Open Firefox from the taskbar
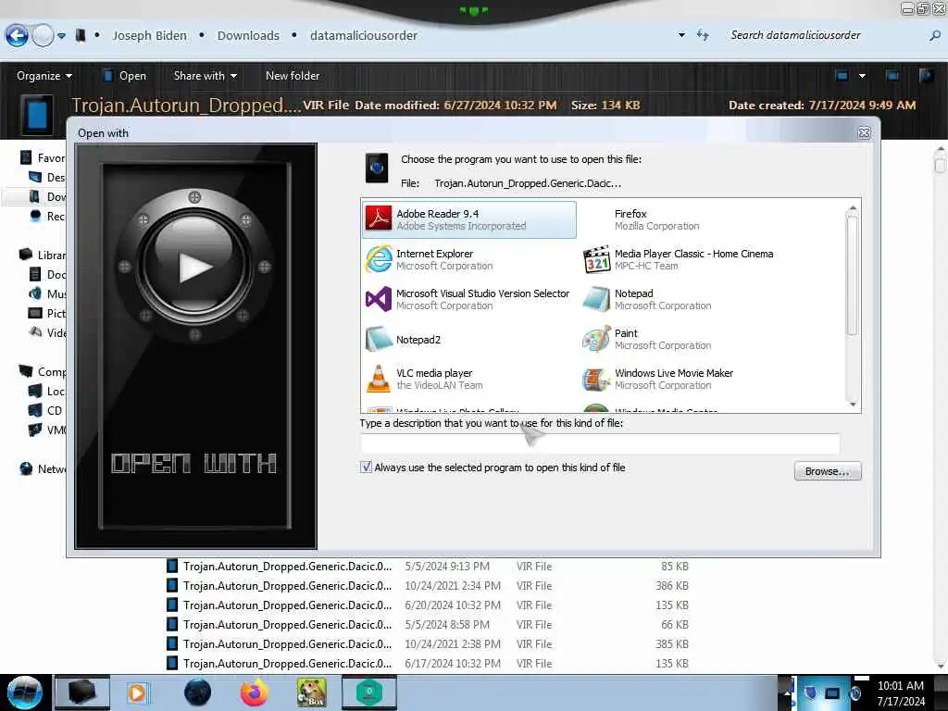 (254, 692)
